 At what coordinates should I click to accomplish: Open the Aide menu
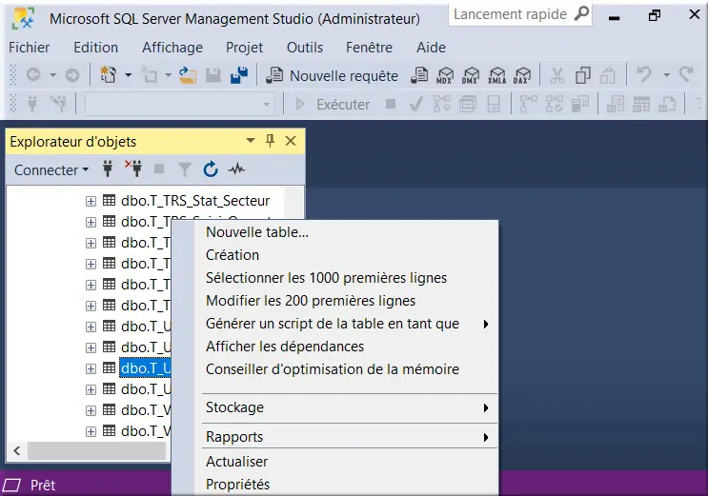click(432, 48)
